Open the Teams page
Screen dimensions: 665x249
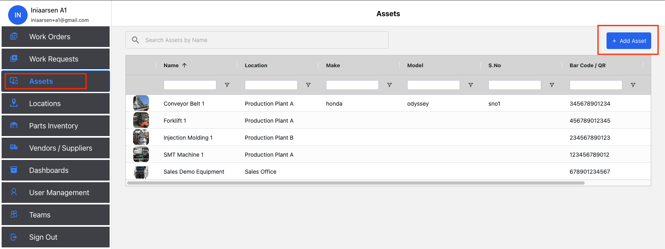(56, 215)
